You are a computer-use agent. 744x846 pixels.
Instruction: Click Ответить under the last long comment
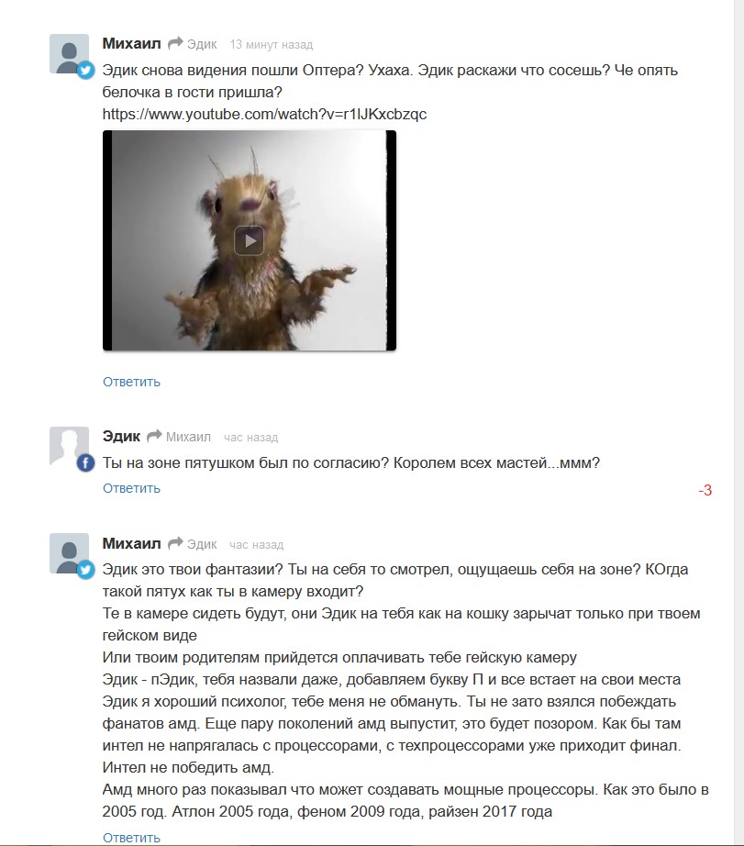(x=131, y=838)
